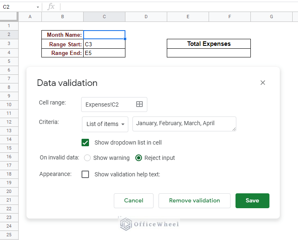298x240 pixels.
Task: Click the Expenses!C2 cell range field
Action: tap(108, 105)
